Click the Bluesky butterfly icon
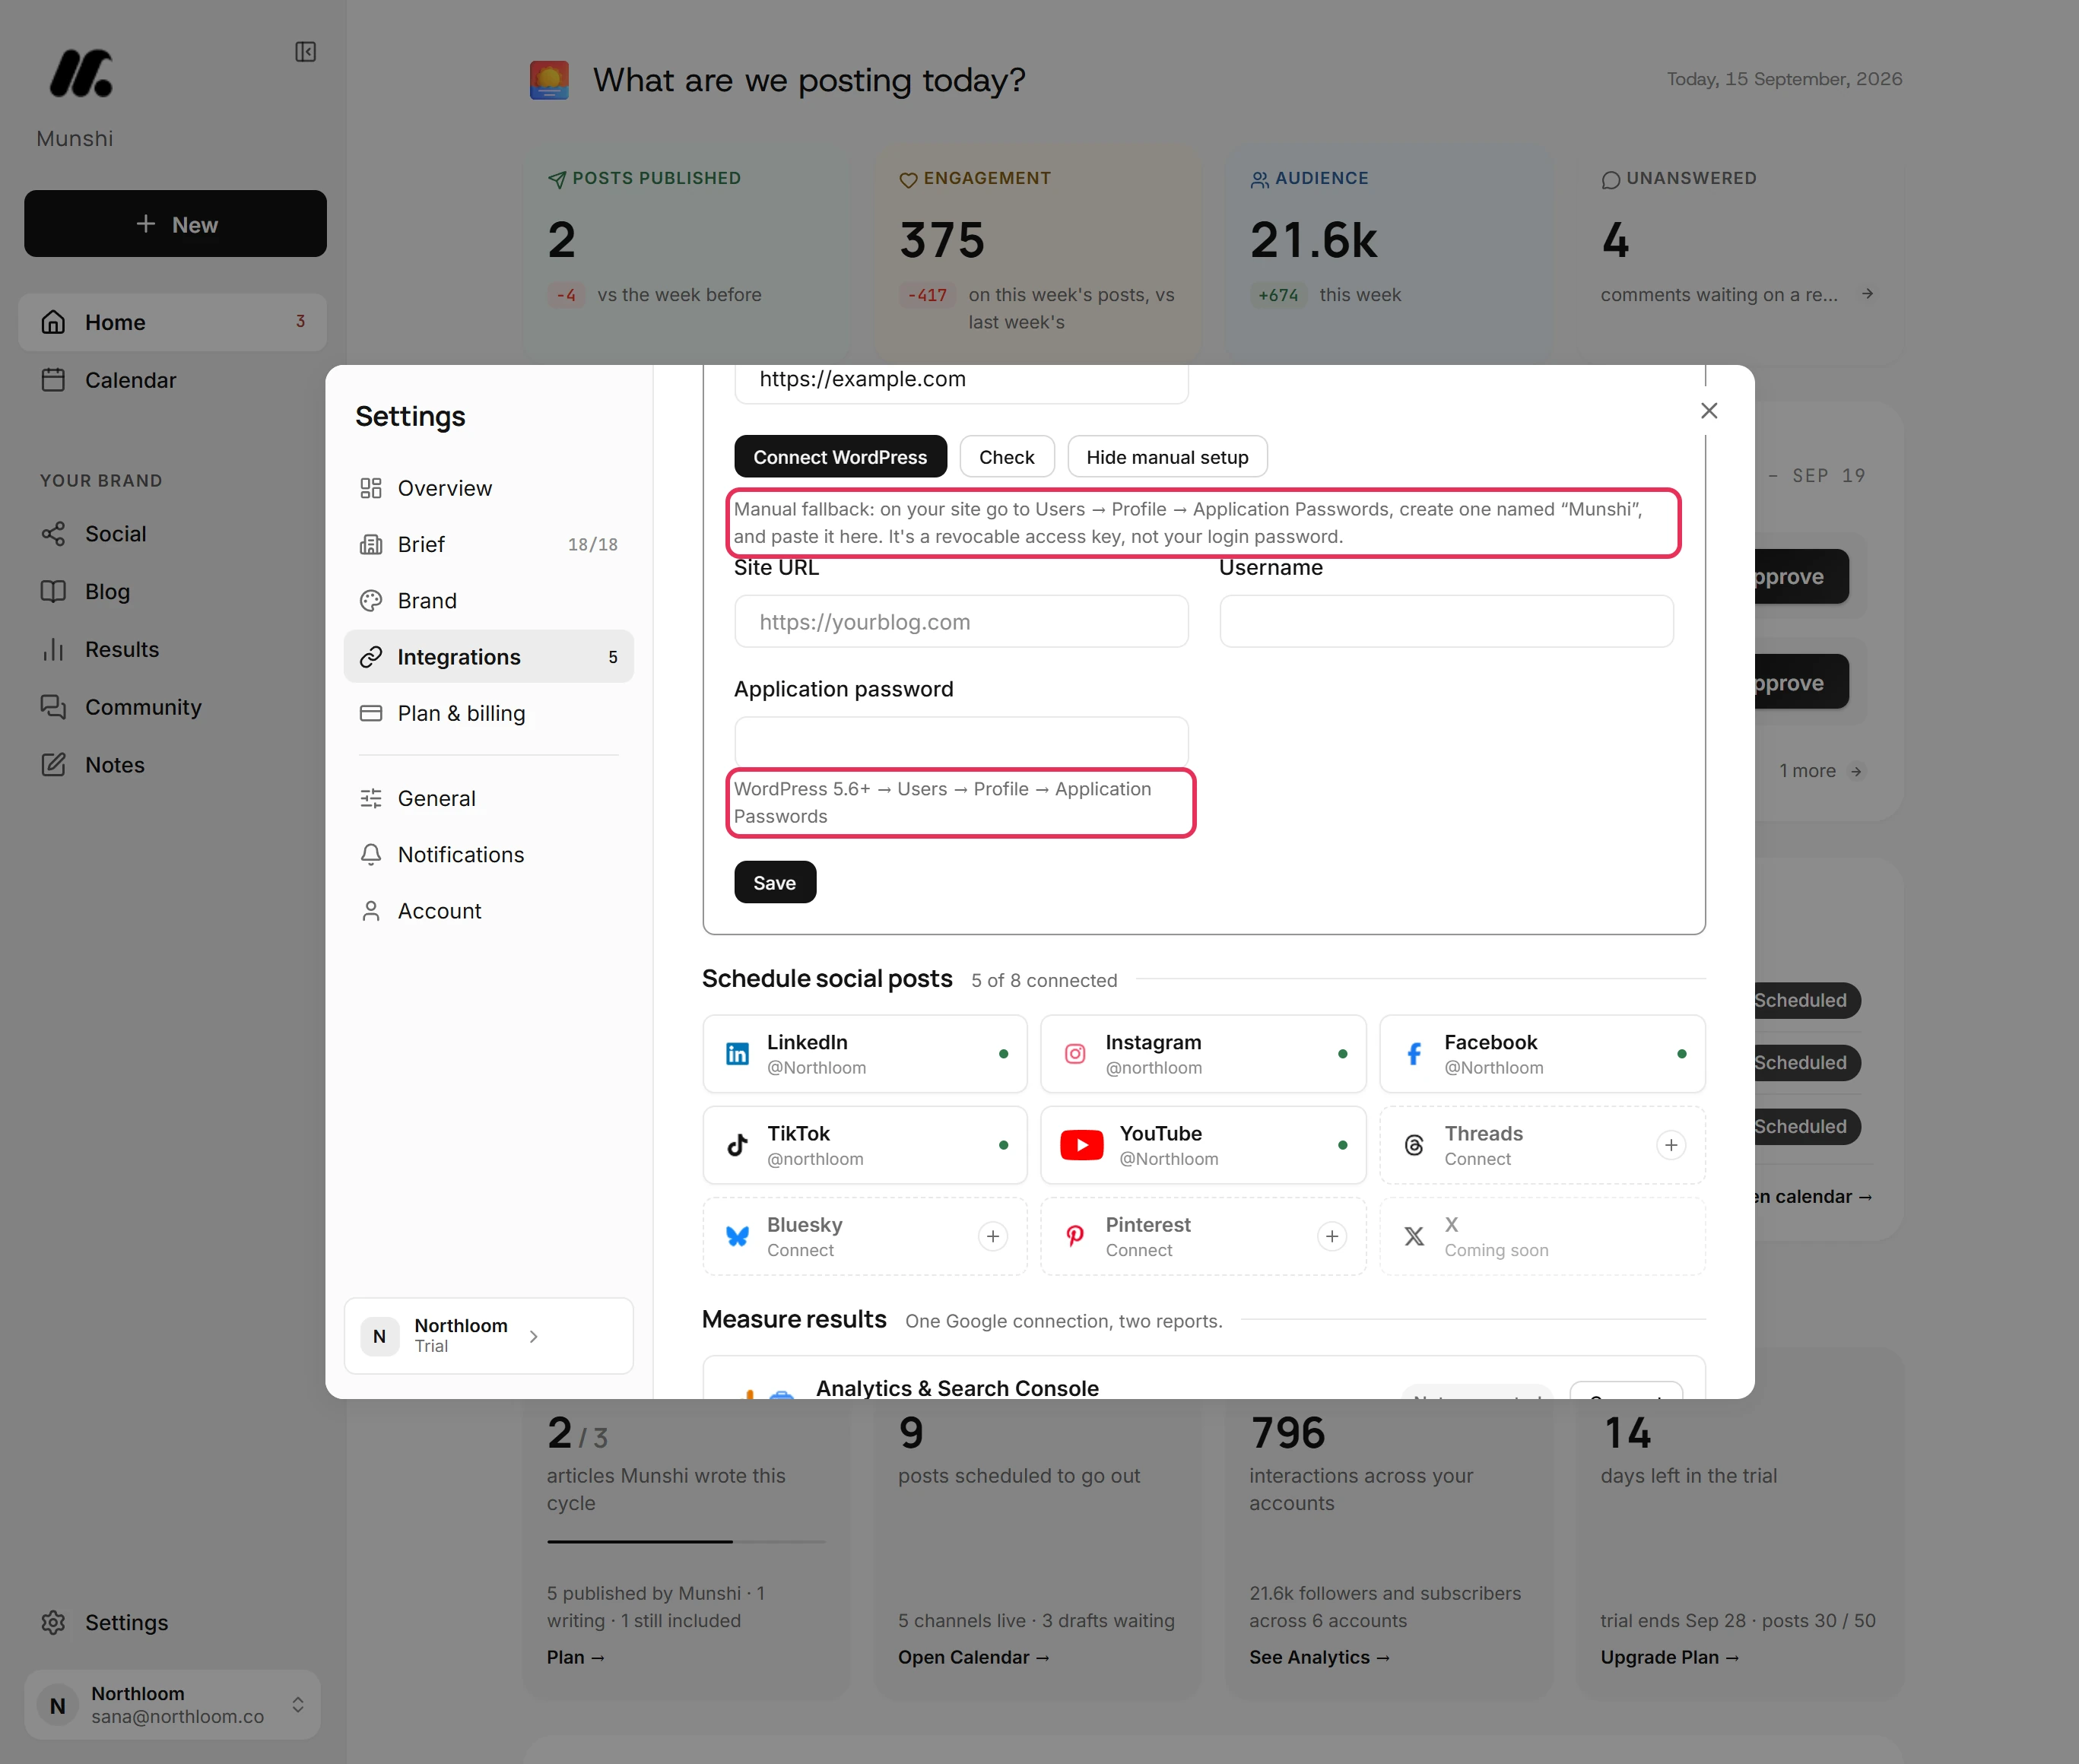The width and height of the screenshot is (2079, 1764). (x=737, y=1237)
